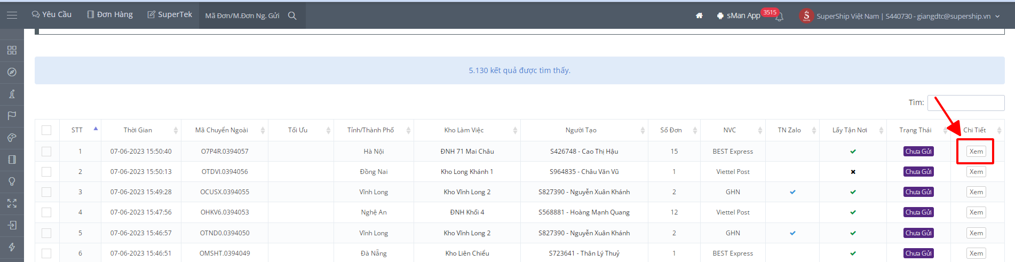Select cell Kho Long Khánh 1
Screen dimensions: 1015x262
467,172
